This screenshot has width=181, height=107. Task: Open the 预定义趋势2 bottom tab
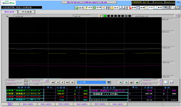tap(29, 104)
